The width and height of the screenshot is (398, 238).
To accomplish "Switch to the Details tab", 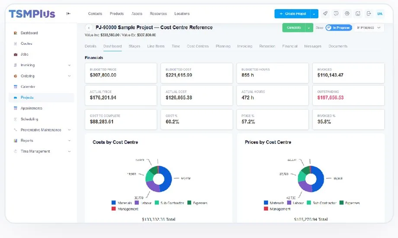I will [90, 46].
